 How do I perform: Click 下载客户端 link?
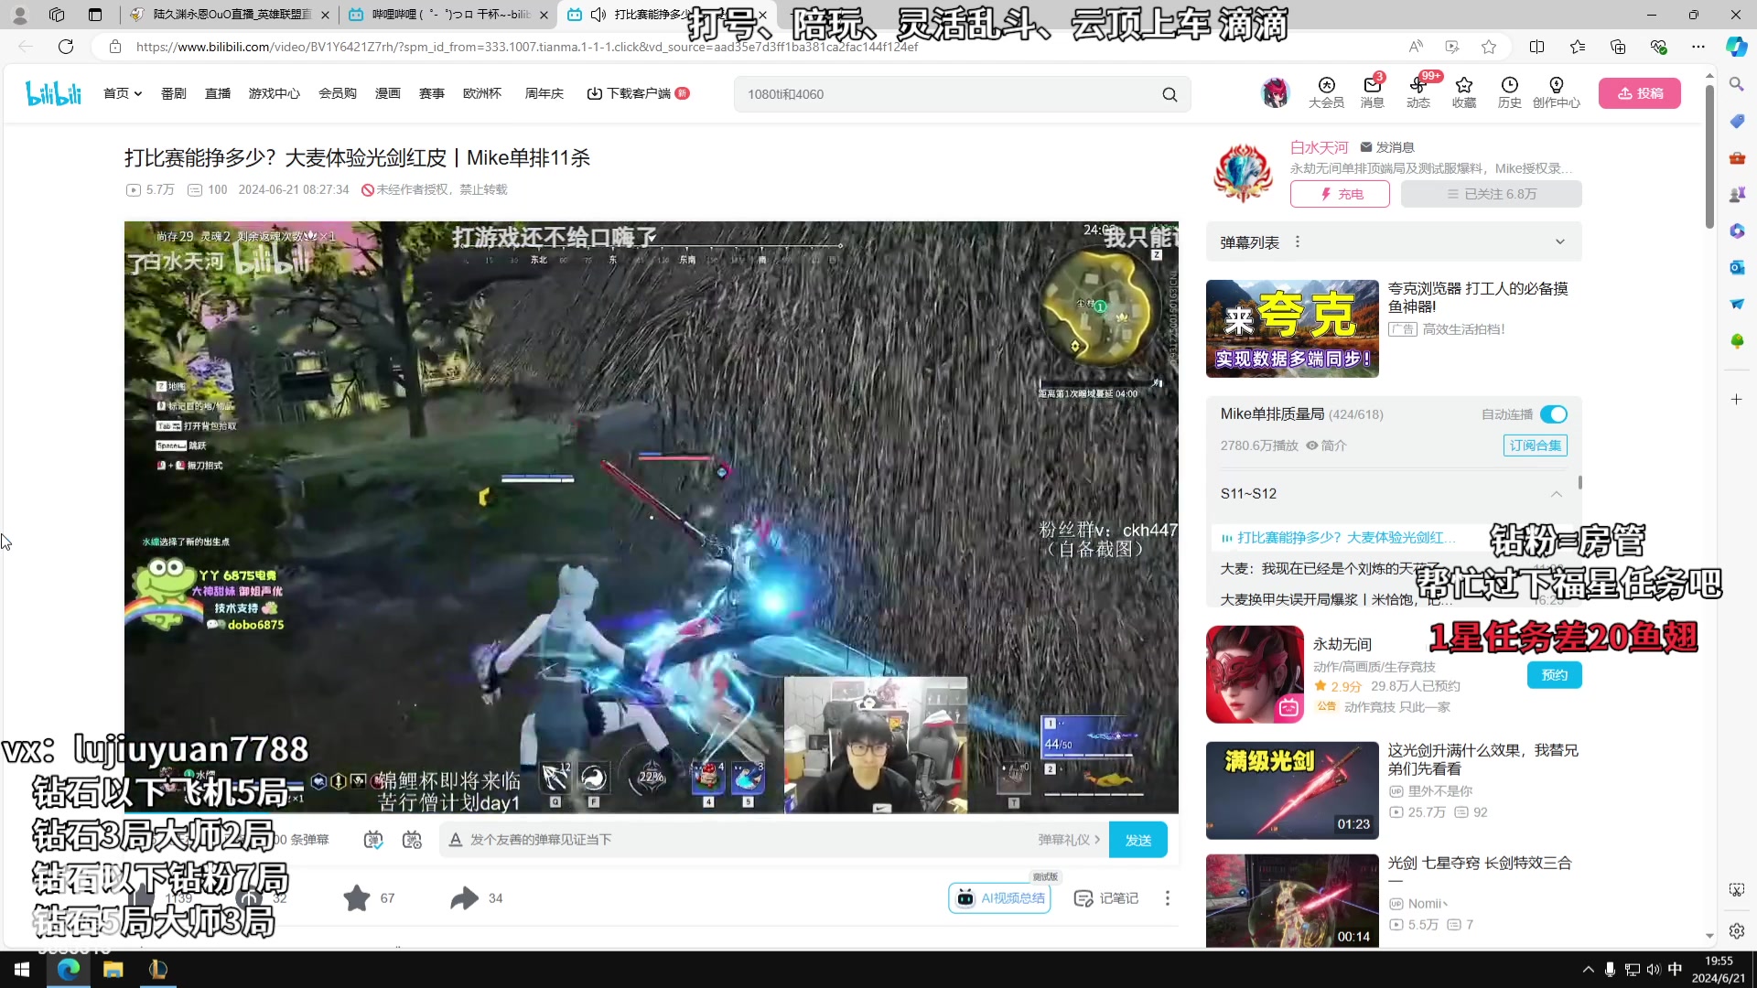point(638,93)
